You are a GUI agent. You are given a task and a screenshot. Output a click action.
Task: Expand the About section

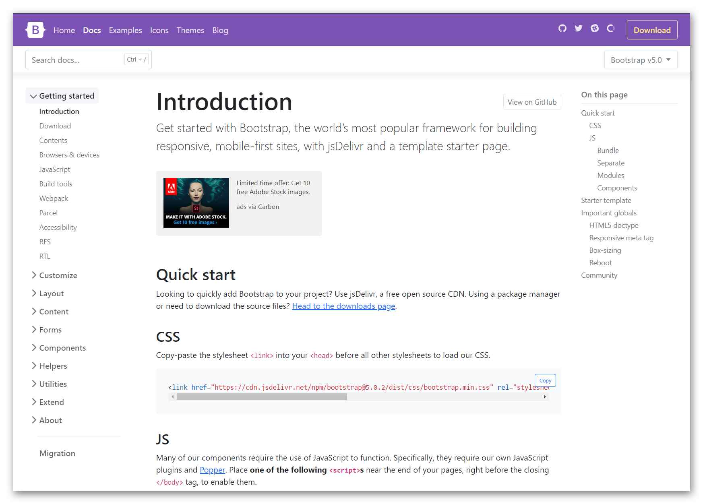[x=47, y=420]
